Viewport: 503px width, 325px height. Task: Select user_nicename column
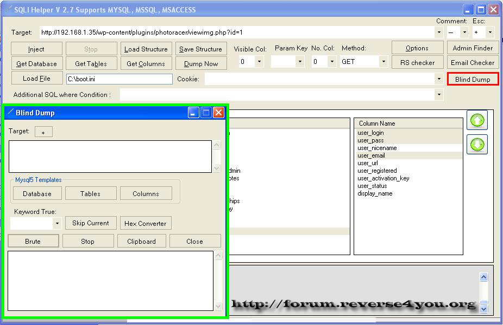point(377,148)
